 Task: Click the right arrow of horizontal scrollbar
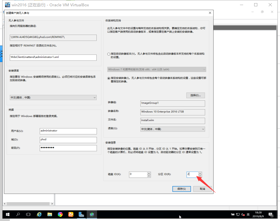(x=52, y=204)
